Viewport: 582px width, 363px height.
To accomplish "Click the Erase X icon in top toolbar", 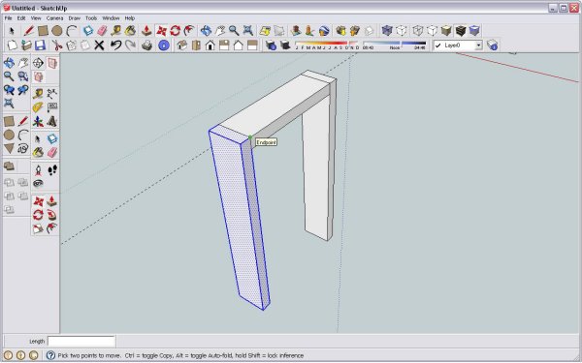I will click(x=99, y=45).
